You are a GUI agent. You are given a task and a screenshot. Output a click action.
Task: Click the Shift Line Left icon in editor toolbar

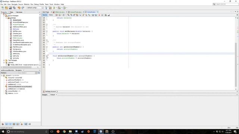[93, 15]
